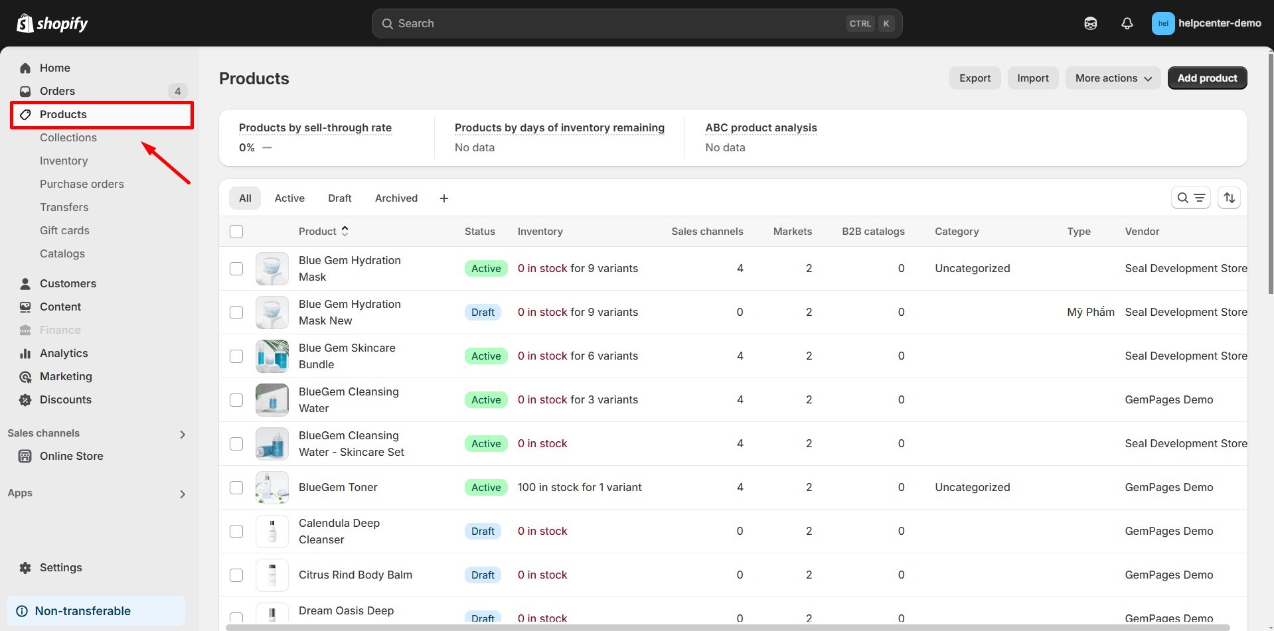Check the BlueGem Toner row checkbox
This screenshot has width=1274, height=631.
(x=236, y=488)
